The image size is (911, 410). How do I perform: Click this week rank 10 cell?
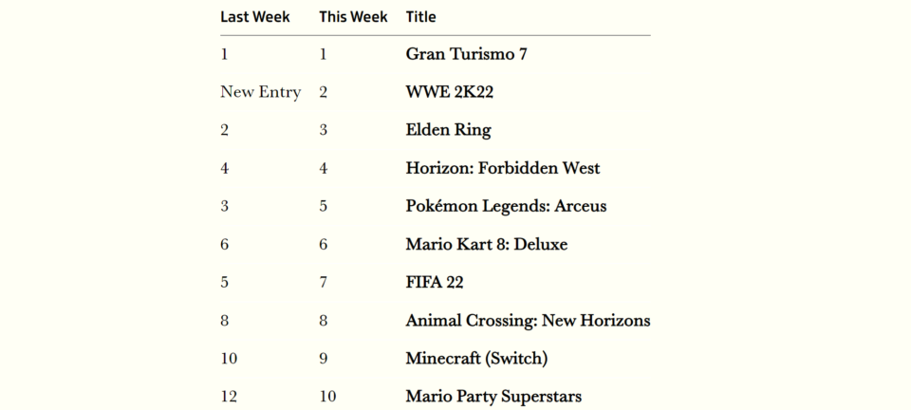pyautogui.click(x=327, y=398)
